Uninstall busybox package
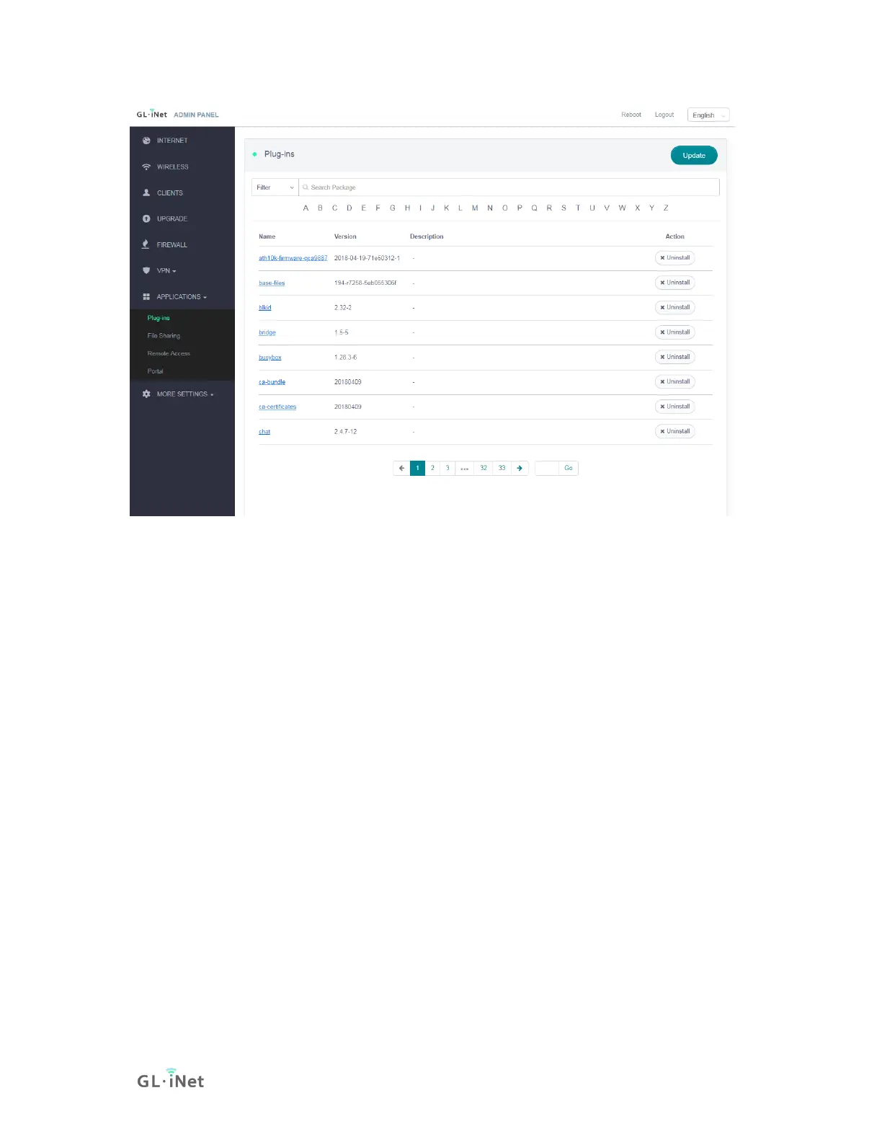Image resolution: width=882 pixels, height=1142 pixels. (674, 357)
